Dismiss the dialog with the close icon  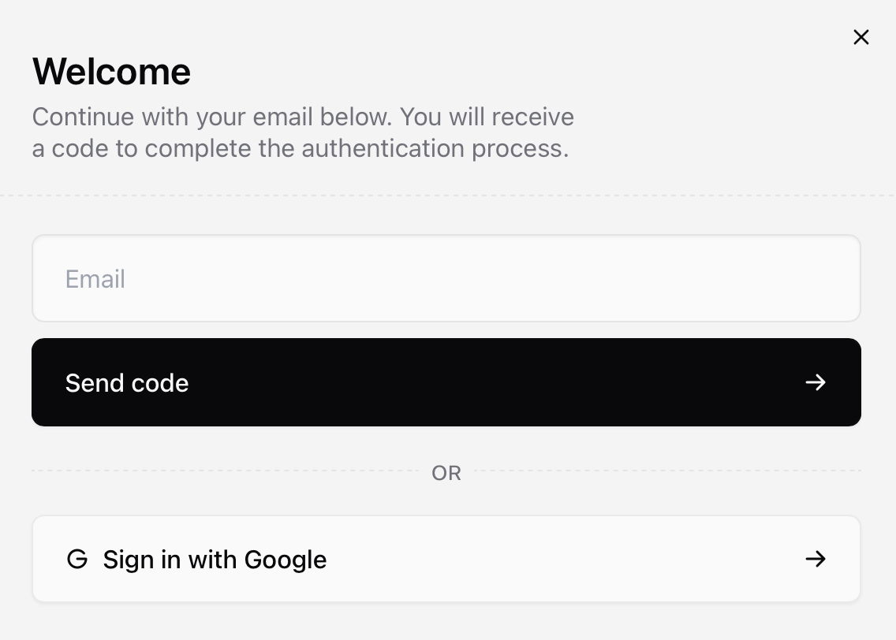coord(861,37)
